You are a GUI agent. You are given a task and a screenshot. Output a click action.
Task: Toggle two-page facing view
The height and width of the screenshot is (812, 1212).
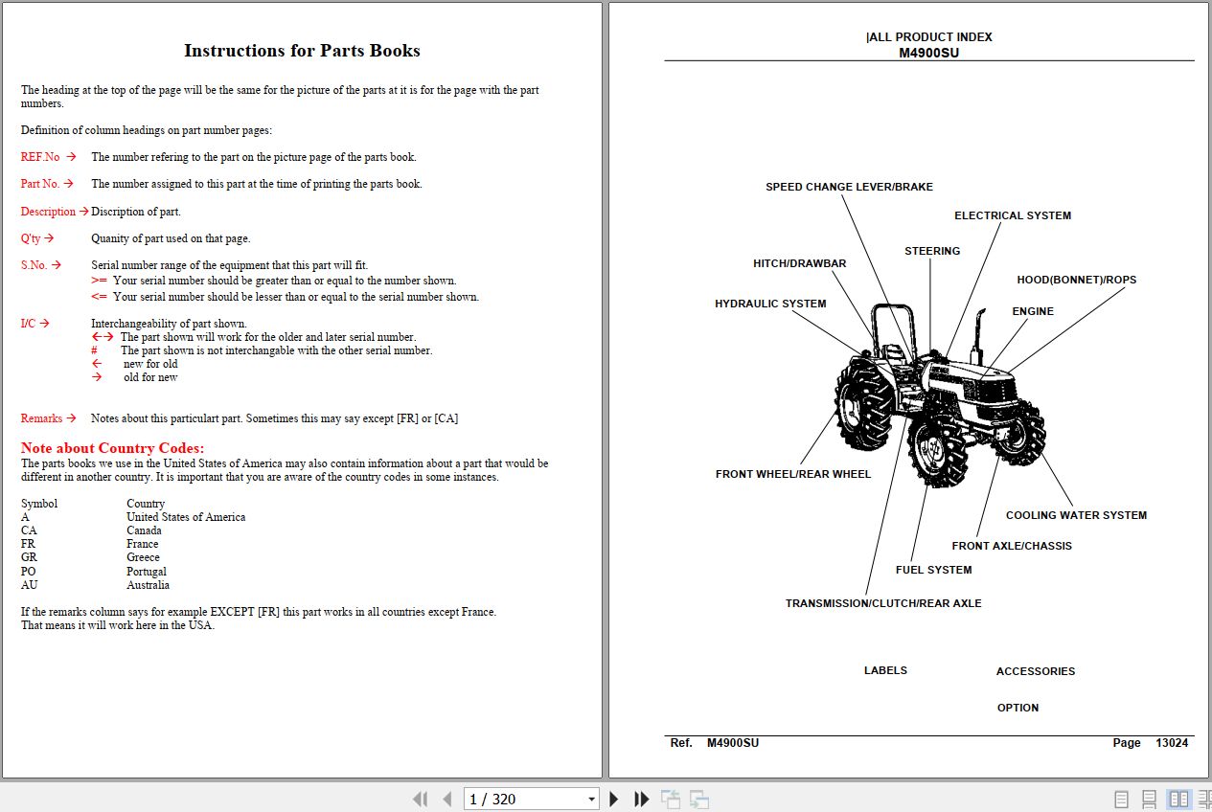pyautogui.click(x=1178, y=799)
